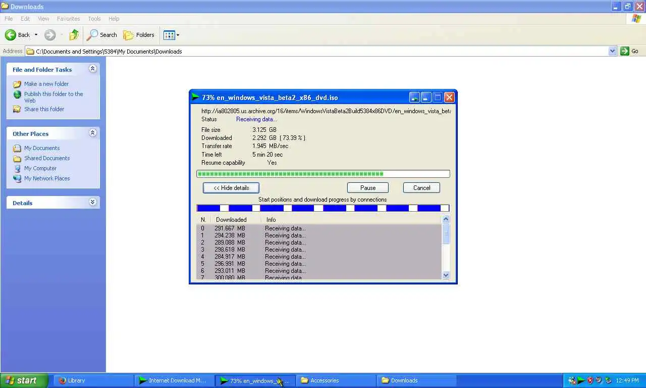Click the Forward arrow in Explorer toolbar
The height and width of the screenshot is (388, 646).
click(x=49, y=35)
